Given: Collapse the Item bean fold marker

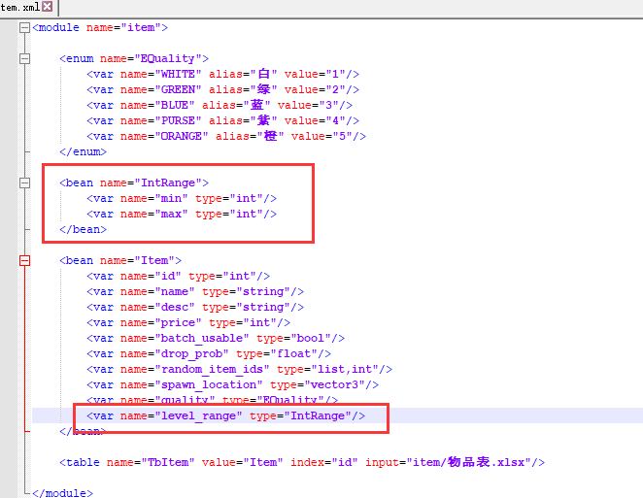Looking at the screenshot, I should [x=24, y=260].
